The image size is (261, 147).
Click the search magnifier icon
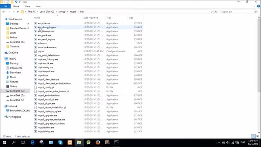pos(256,12)
